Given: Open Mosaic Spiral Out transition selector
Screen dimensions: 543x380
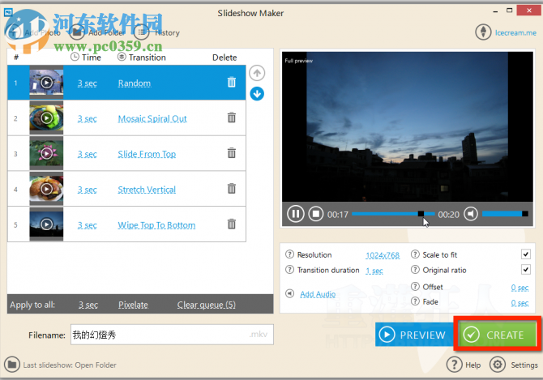Looking at the screenshot, I should [152, 119].
